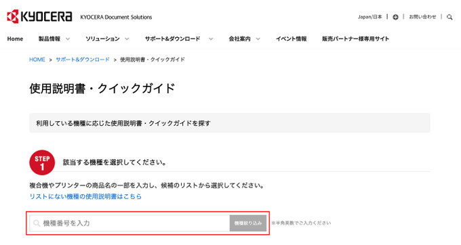Open お問い合わせ contact link
This screenshot has width=461, height=245.
[422, 17]
